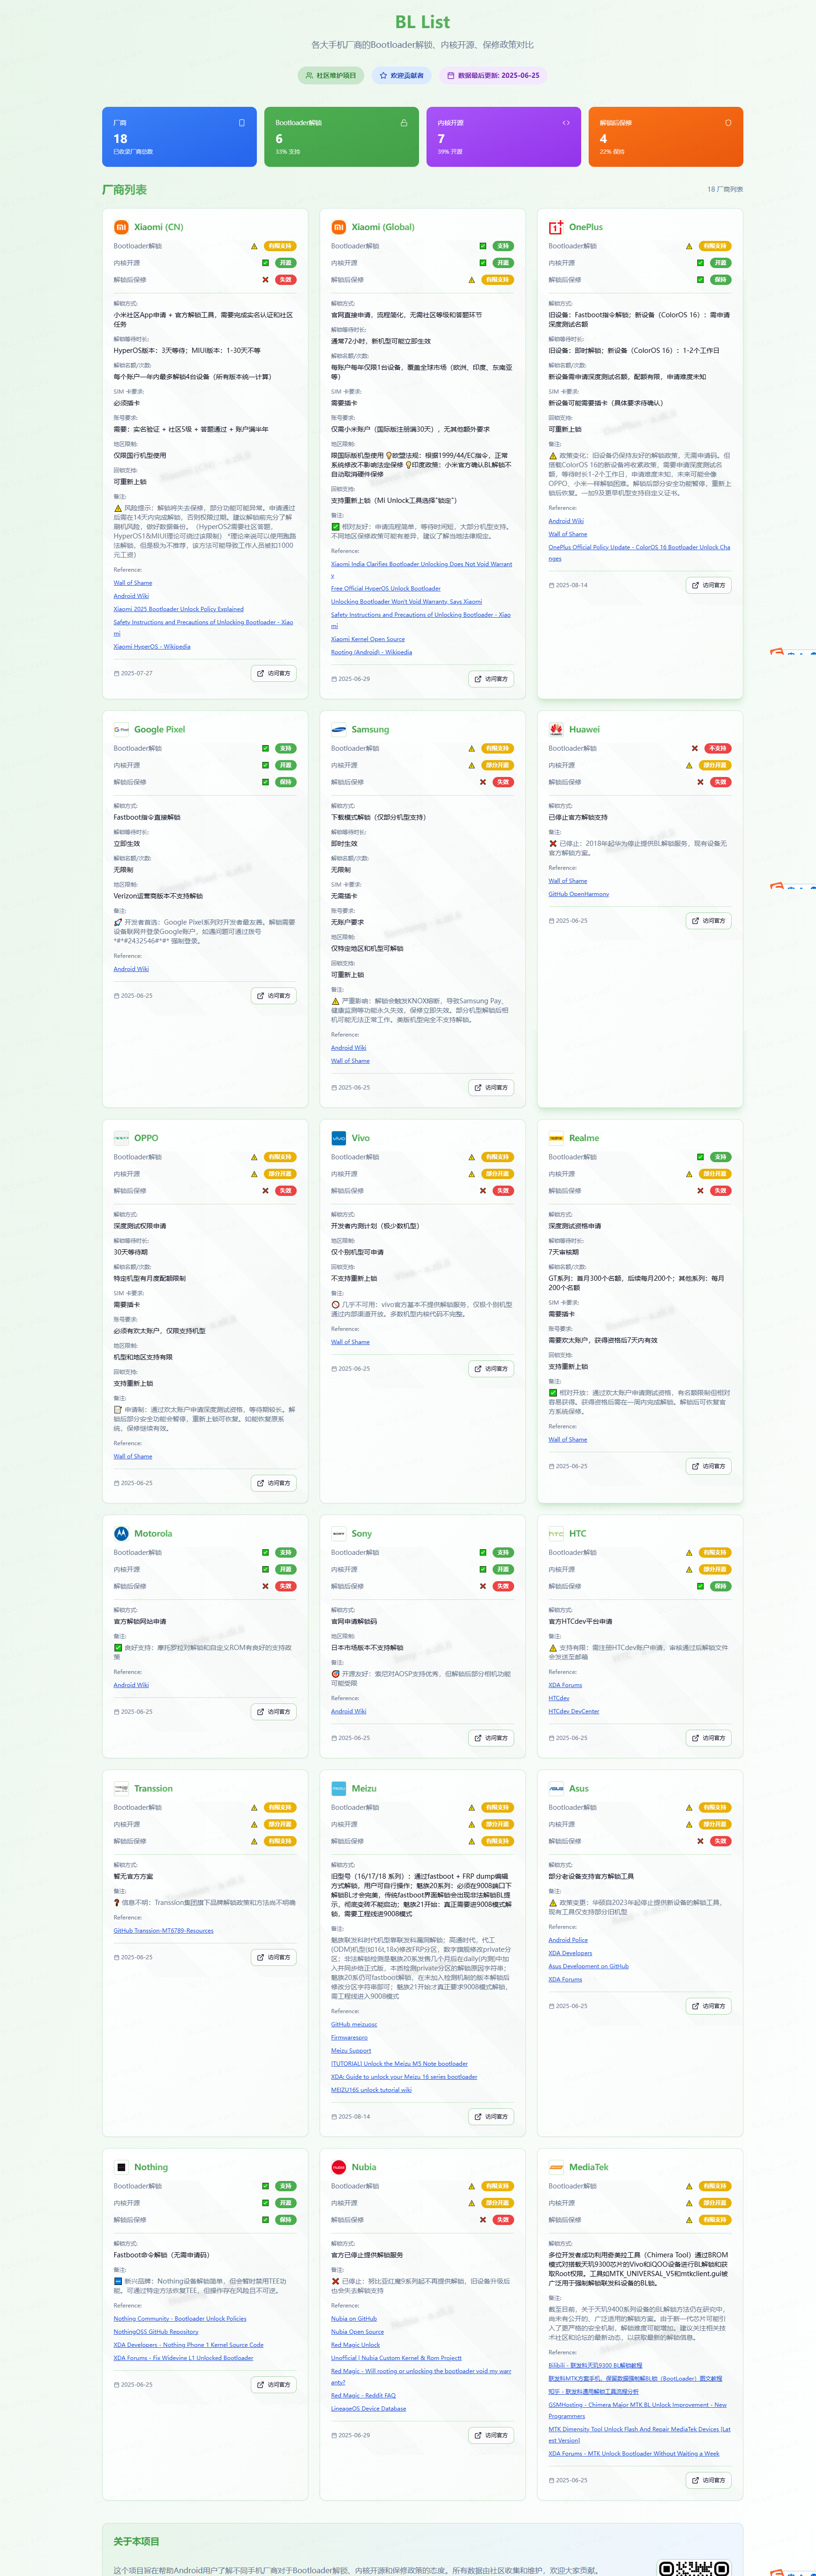Click the BL List page title
Screen dimensions: 816x2576
(x=422, y=22)
